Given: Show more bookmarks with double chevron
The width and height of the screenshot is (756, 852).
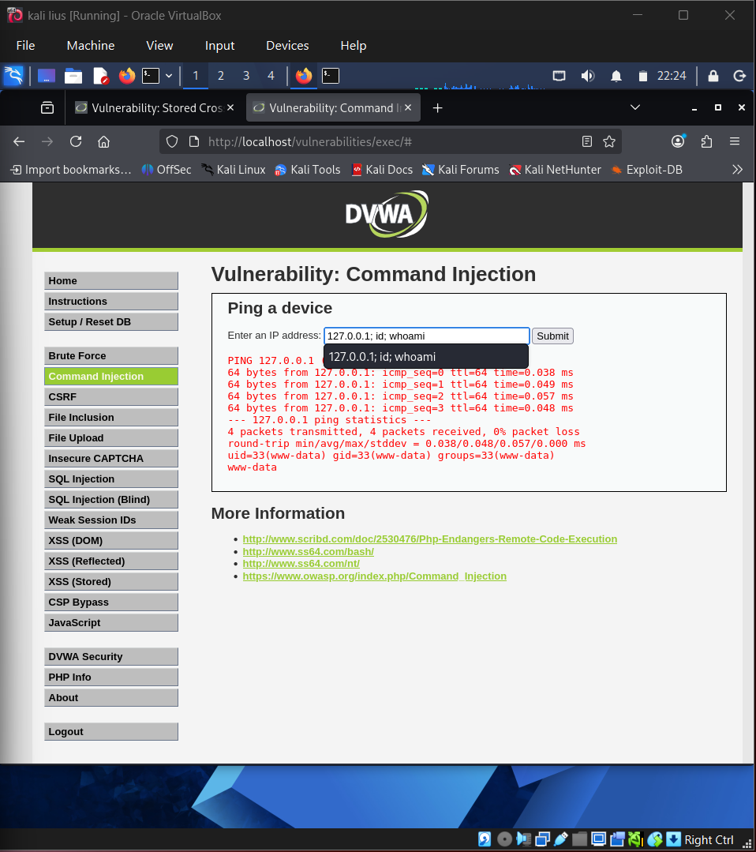Looking at the screenshot, I should tap(737, 170).
